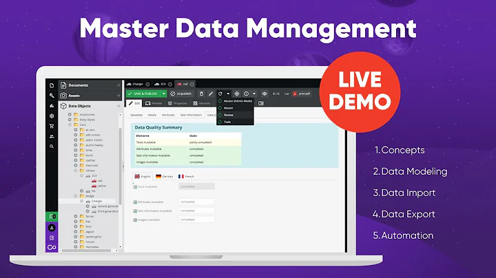Image resolution: width=496 pixels, height=278 pixels.
Task: Click the pencil rename icon in toolbar
Action: click(211, 94)
